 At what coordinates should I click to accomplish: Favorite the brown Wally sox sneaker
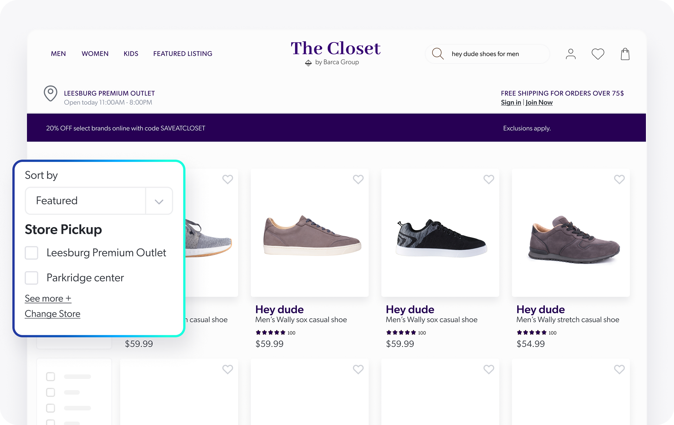(x=358, y=179)
